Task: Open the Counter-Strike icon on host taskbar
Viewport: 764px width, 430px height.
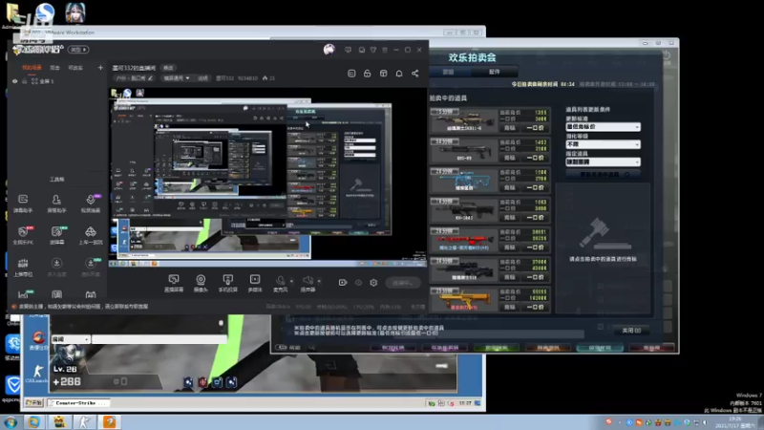Action: coord(85,422)
